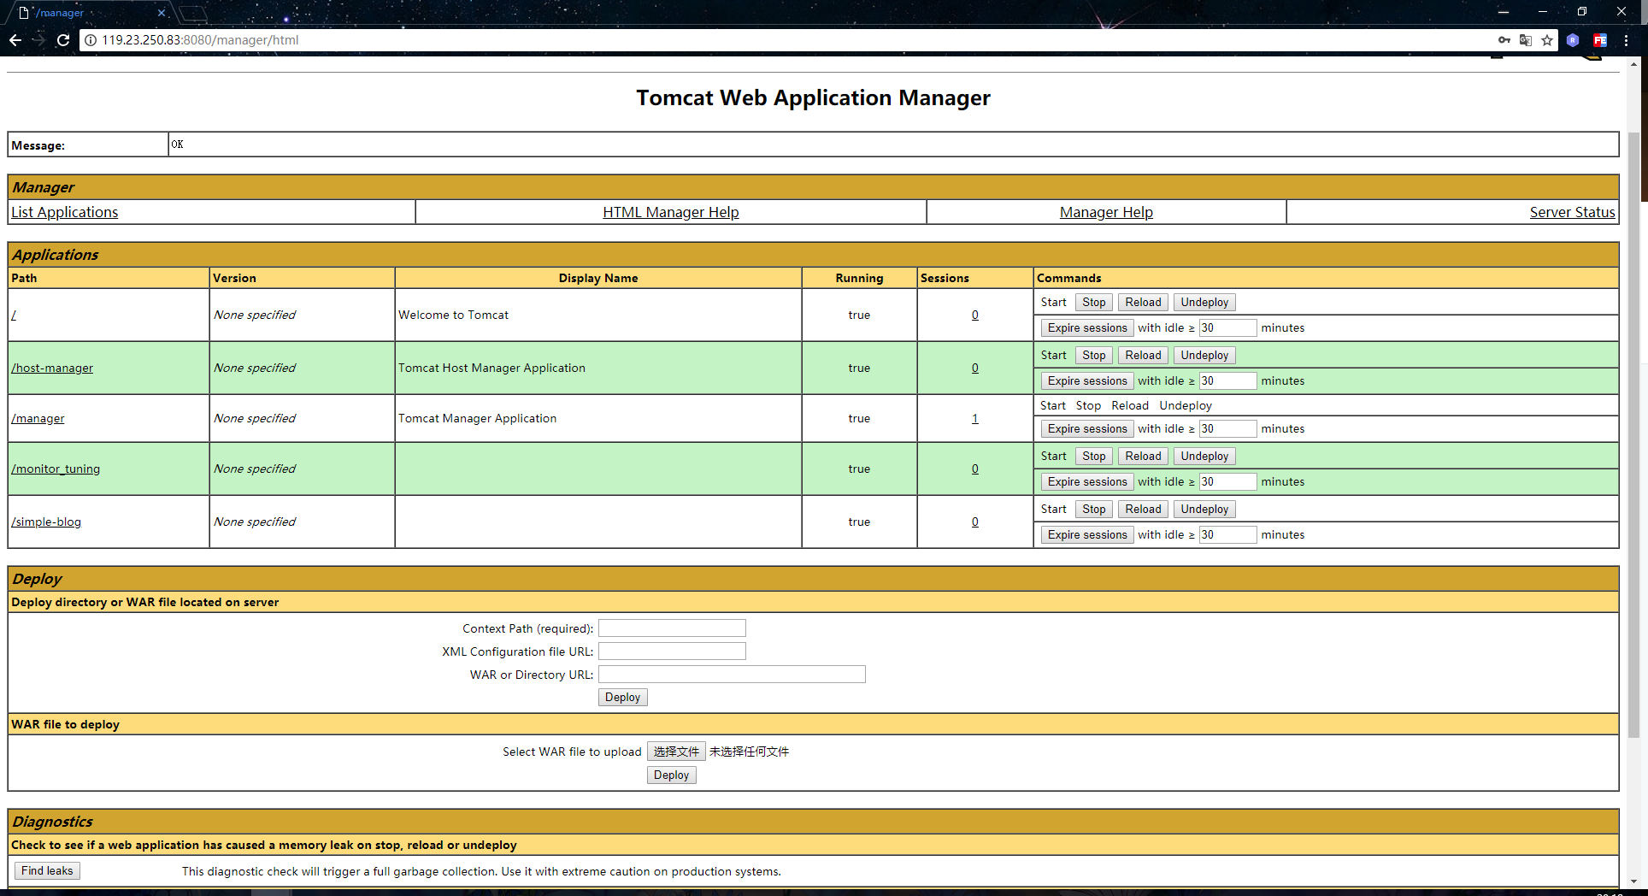Undeploy the /host-manager application

click(1204, 355)
